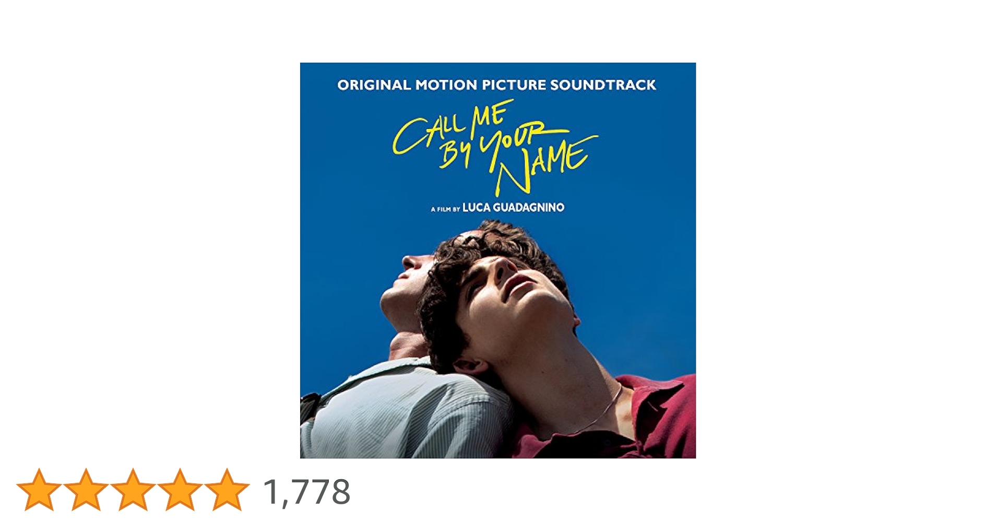
Task: Click the fourth orange rating star
Action: click(x=180, y=490)
